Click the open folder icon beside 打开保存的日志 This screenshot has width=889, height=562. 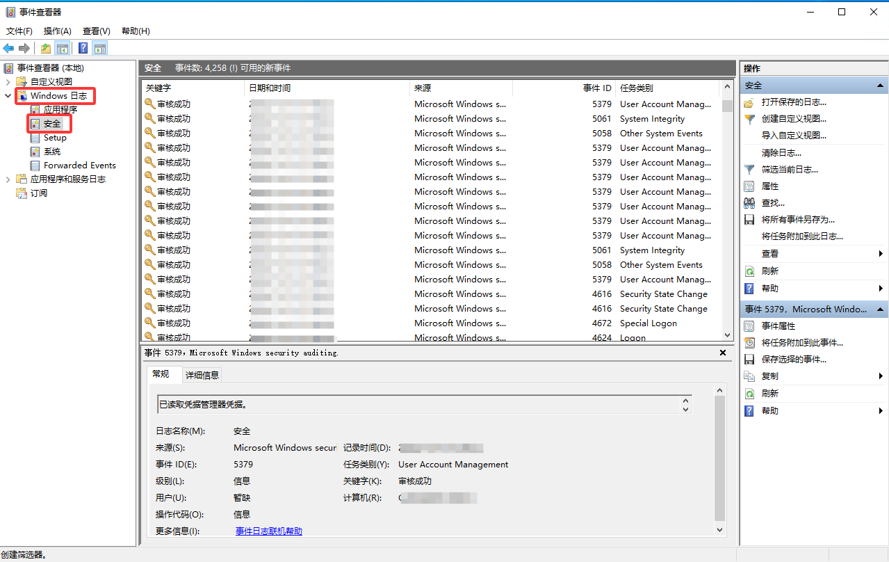tap(749, 102)
